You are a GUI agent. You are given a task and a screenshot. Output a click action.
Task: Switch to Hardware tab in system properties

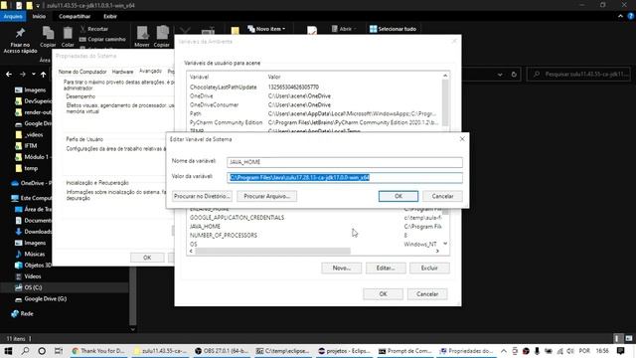pos(122,72)
